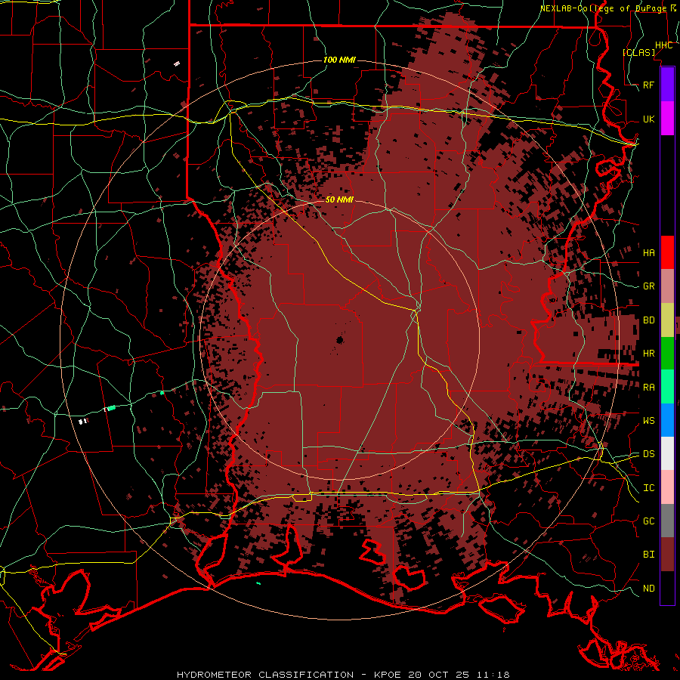The image size is (680, 680).
Task: Click the yellow BD legend color swatch
Action: click(x=667, y=320)
